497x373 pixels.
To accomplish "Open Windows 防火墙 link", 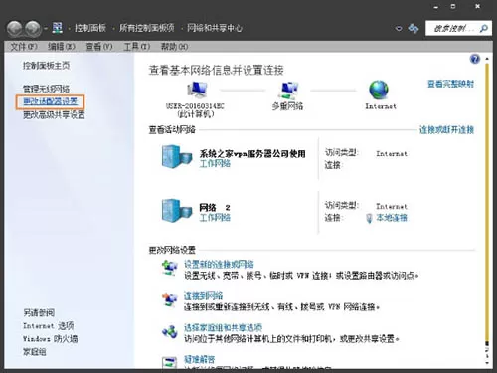I will pos(50,339).
